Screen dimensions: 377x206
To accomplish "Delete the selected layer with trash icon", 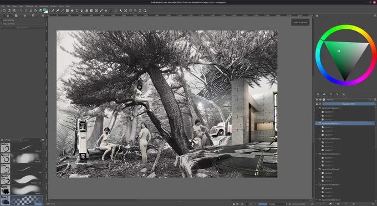I will (373, 204).
